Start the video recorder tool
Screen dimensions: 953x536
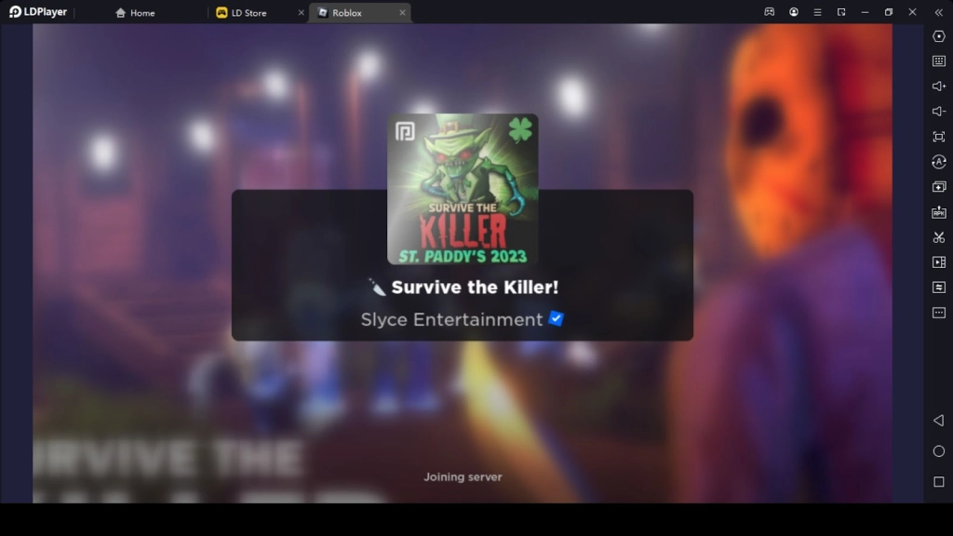(x=938, y=261)
